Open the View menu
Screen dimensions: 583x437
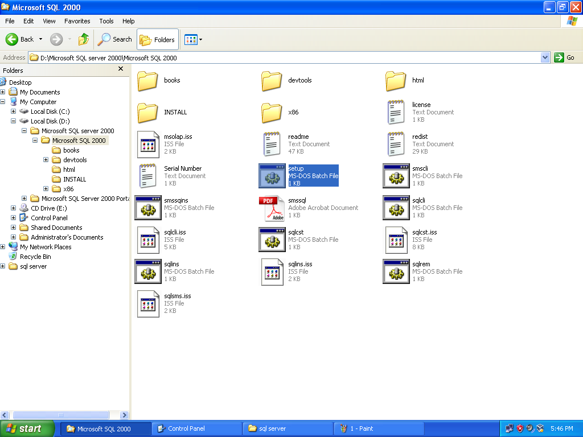point(49,21)
